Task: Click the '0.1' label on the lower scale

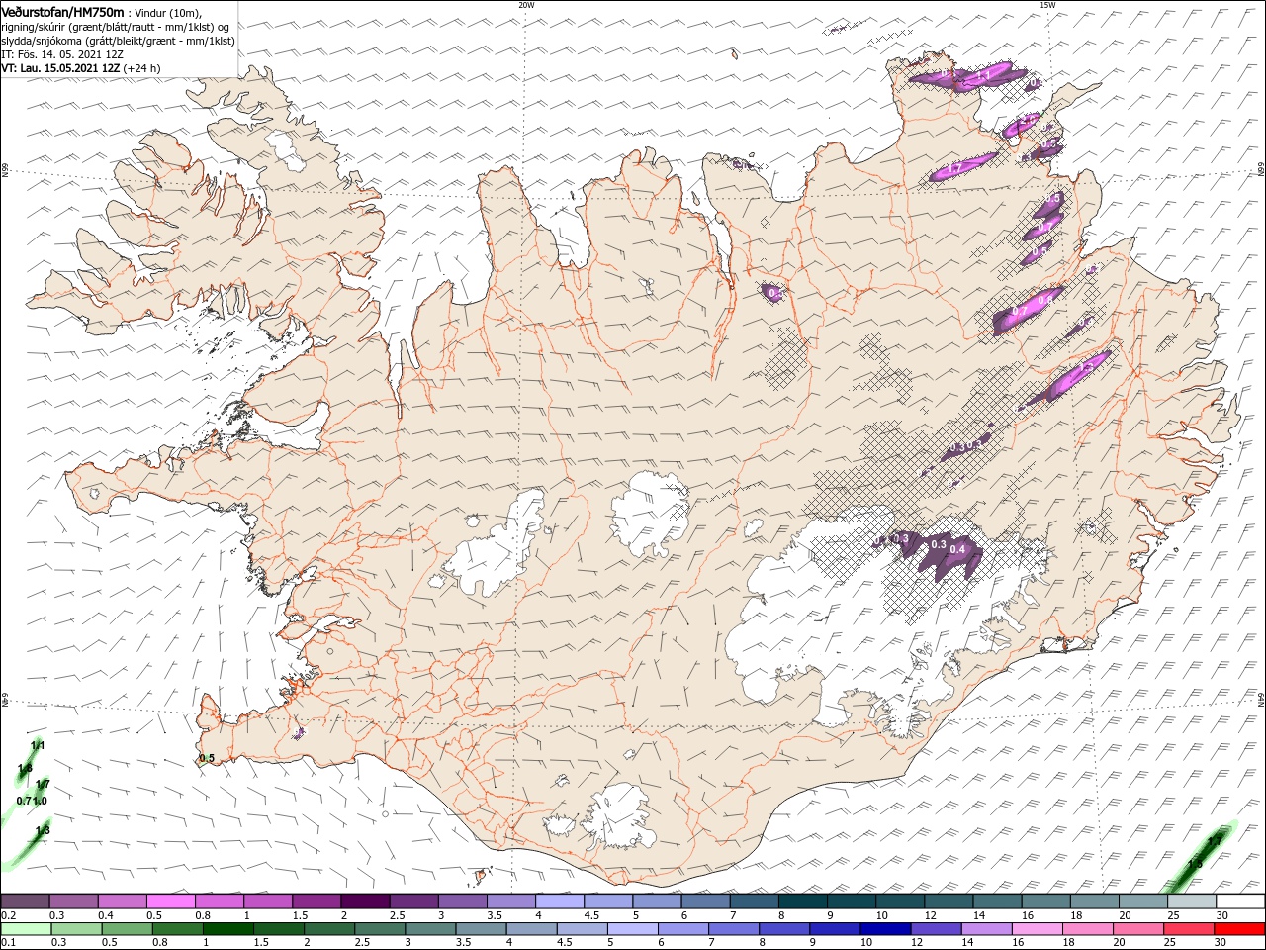Action: point(9,943)
